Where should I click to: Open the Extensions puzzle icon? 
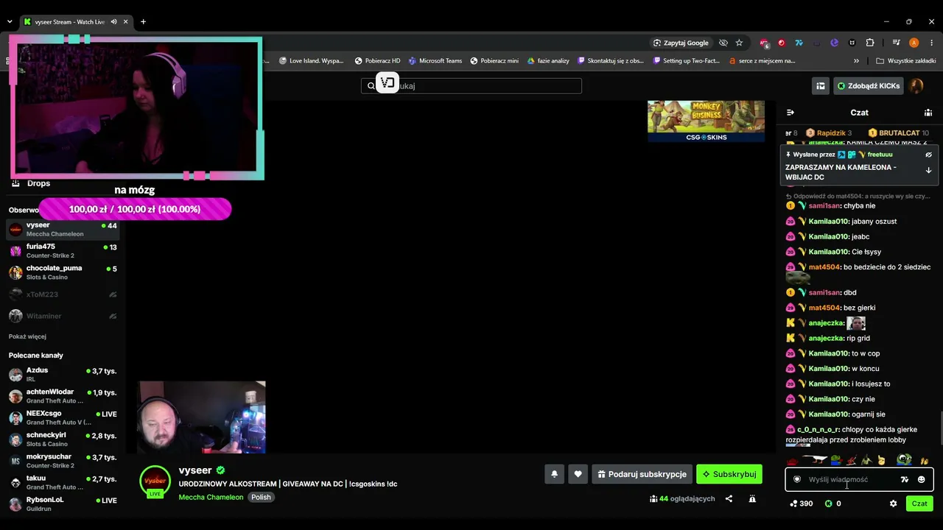tap(870, 43)
